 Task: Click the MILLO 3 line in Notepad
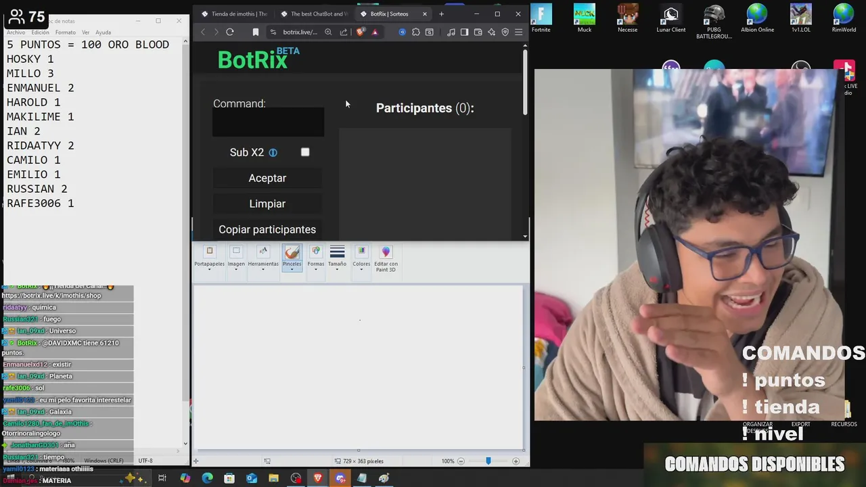click(x=30, y=73)
